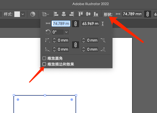Open the top-right corner type icon

pos(103,40)
